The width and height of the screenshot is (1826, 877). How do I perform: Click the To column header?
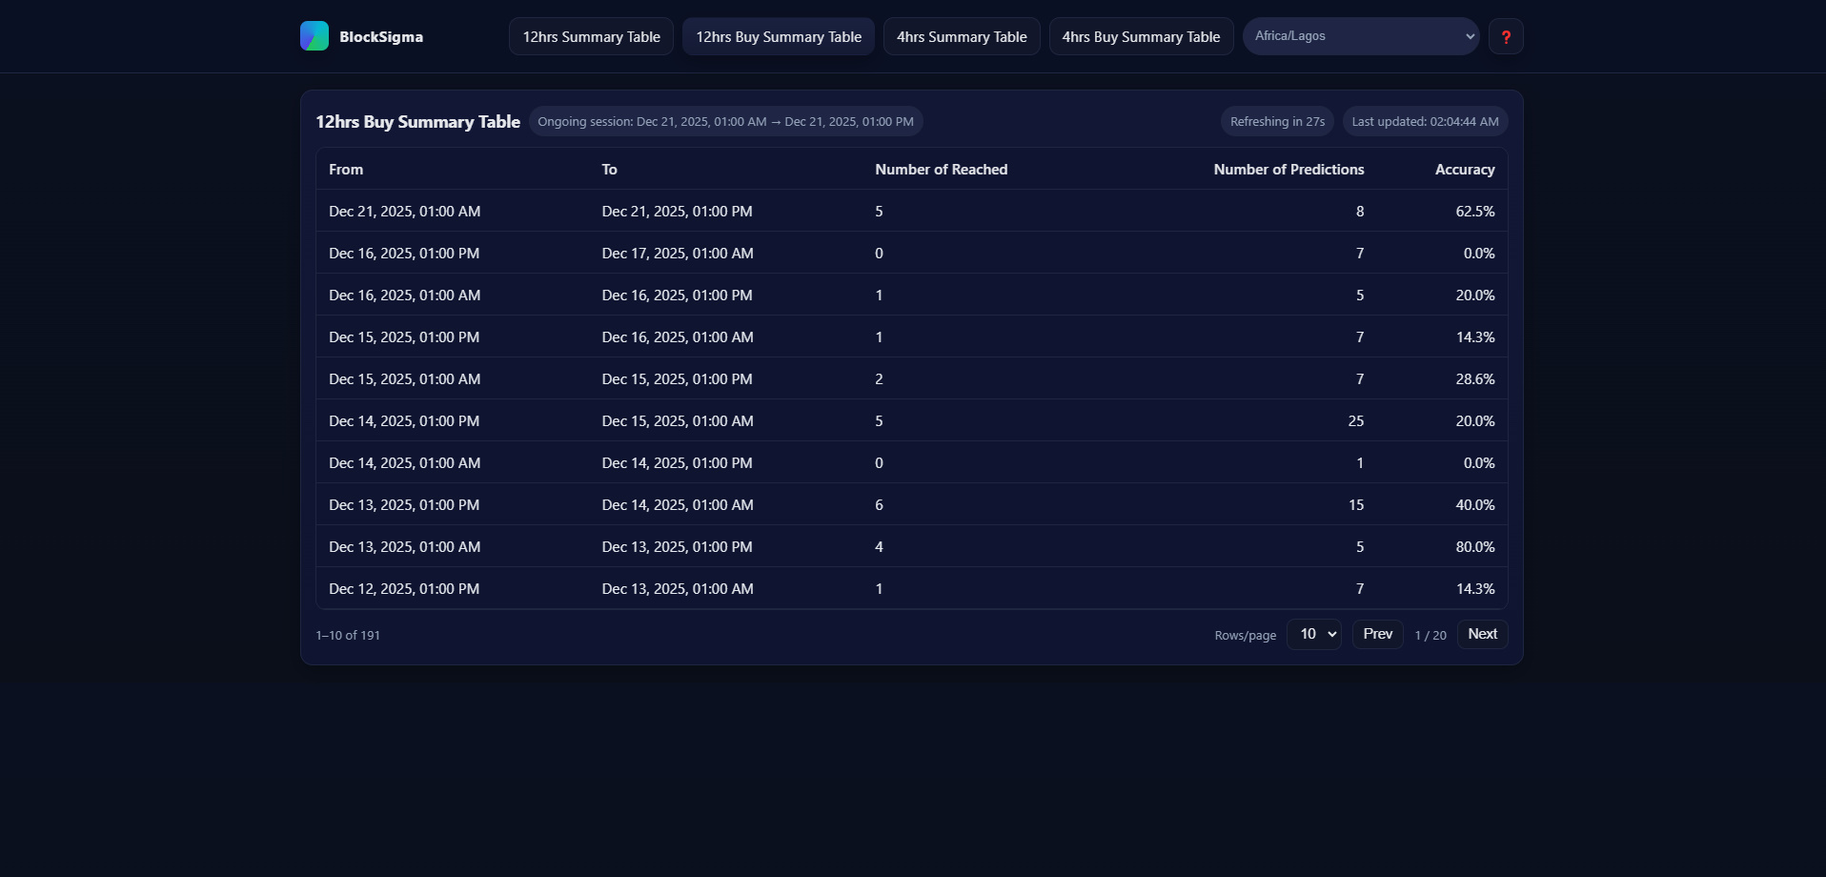[609, 169]
